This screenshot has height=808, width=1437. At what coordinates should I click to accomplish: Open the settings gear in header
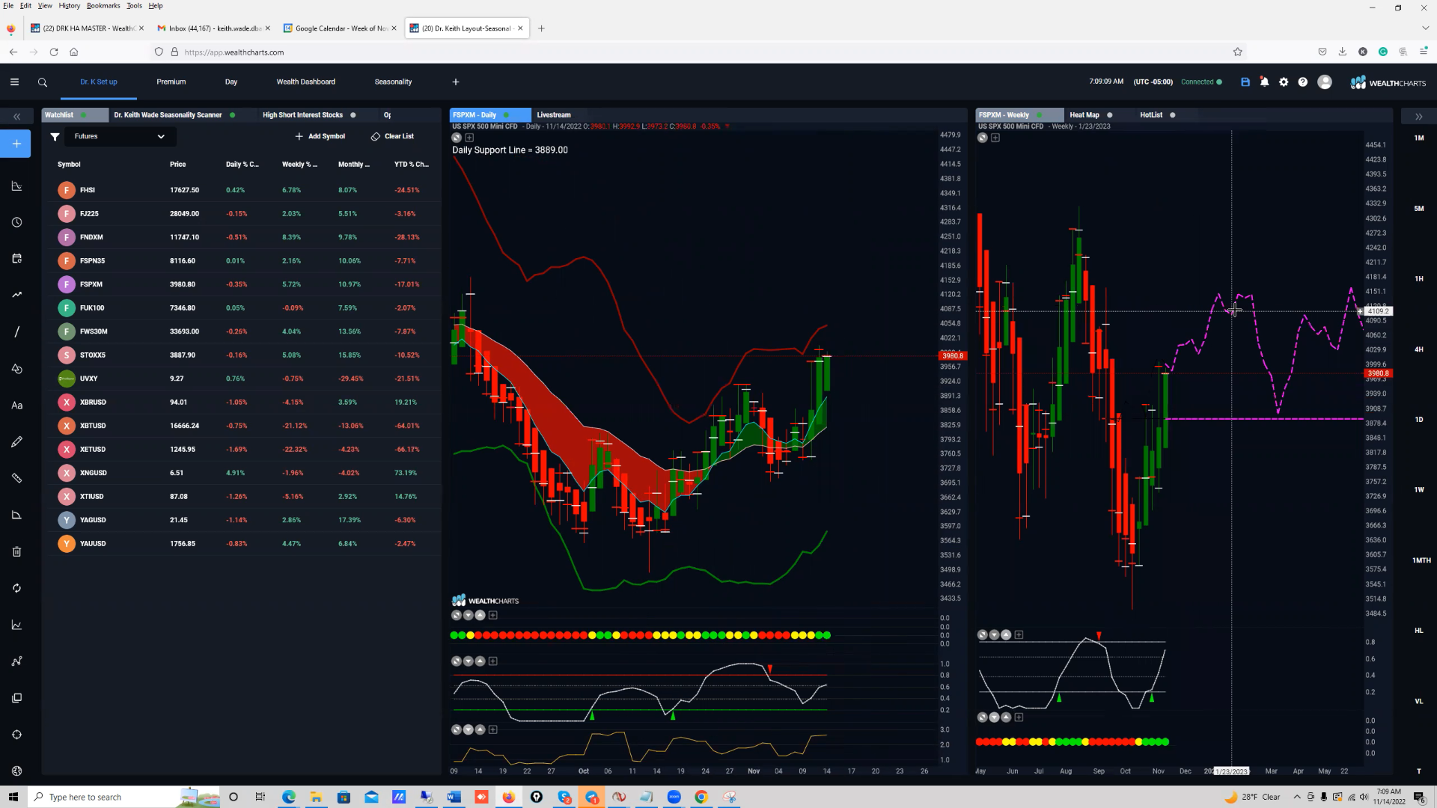[1284, 82]
